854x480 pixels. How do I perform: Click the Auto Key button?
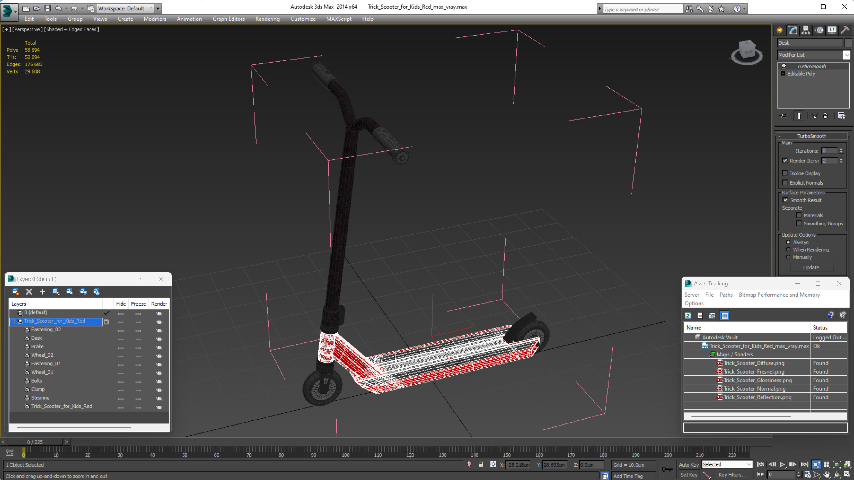[688, 465]
